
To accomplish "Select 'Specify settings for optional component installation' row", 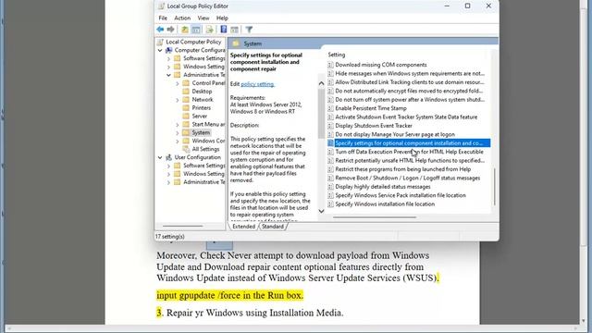I will [409, 143].
